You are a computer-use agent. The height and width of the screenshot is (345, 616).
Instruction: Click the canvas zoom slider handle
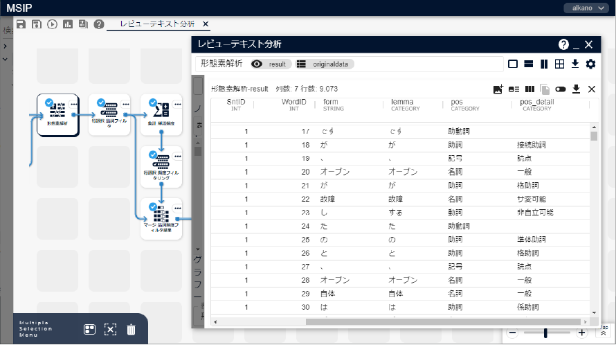click(x=546, y=333)
